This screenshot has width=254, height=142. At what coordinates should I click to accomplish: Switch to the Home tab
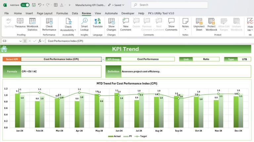18,14
